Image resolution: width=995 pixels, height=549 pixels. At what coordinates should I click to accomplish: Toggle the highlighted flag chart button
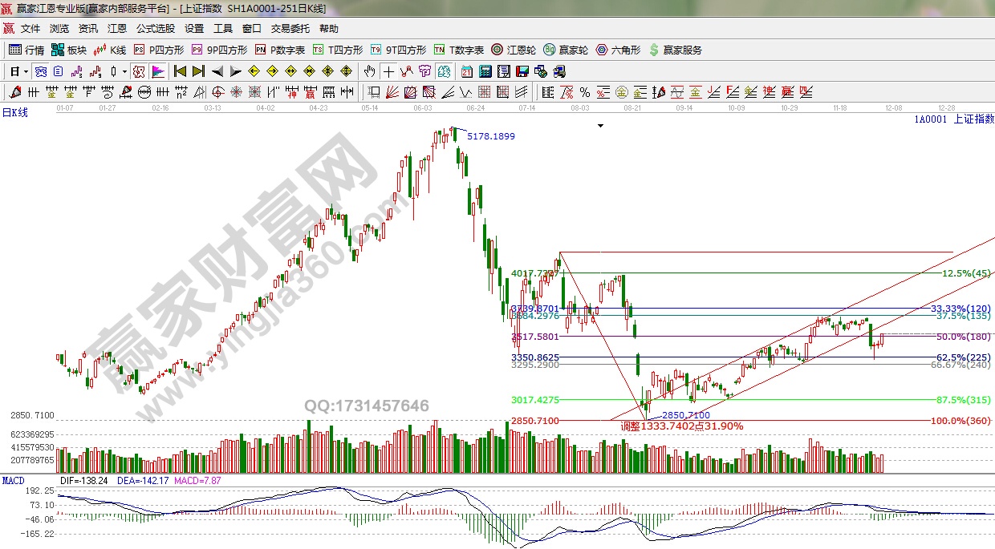click(157, 71)
